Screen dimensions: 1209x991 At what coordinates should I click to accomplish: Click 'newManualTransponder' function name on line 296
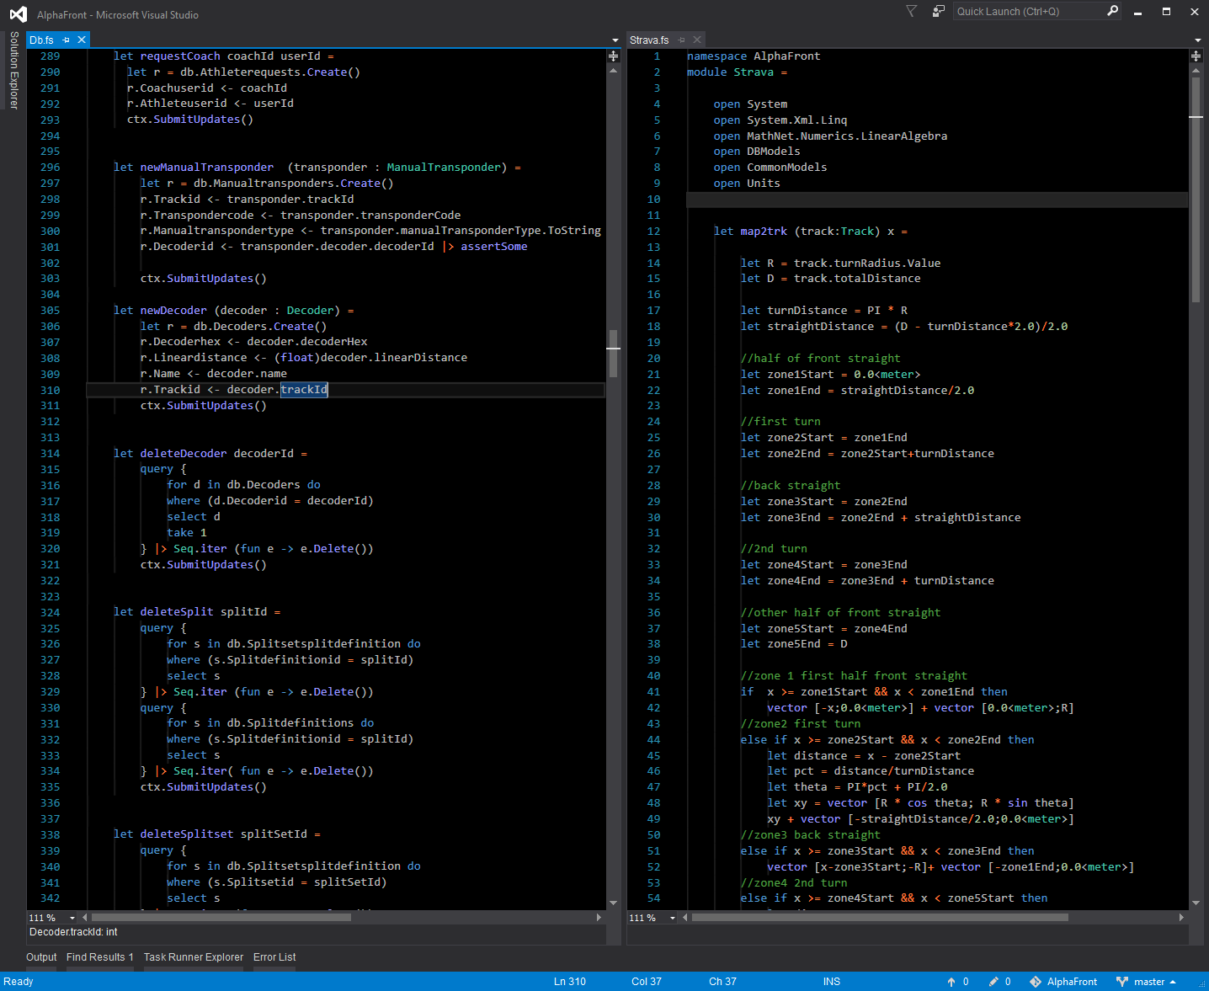(x=207, y=168)
